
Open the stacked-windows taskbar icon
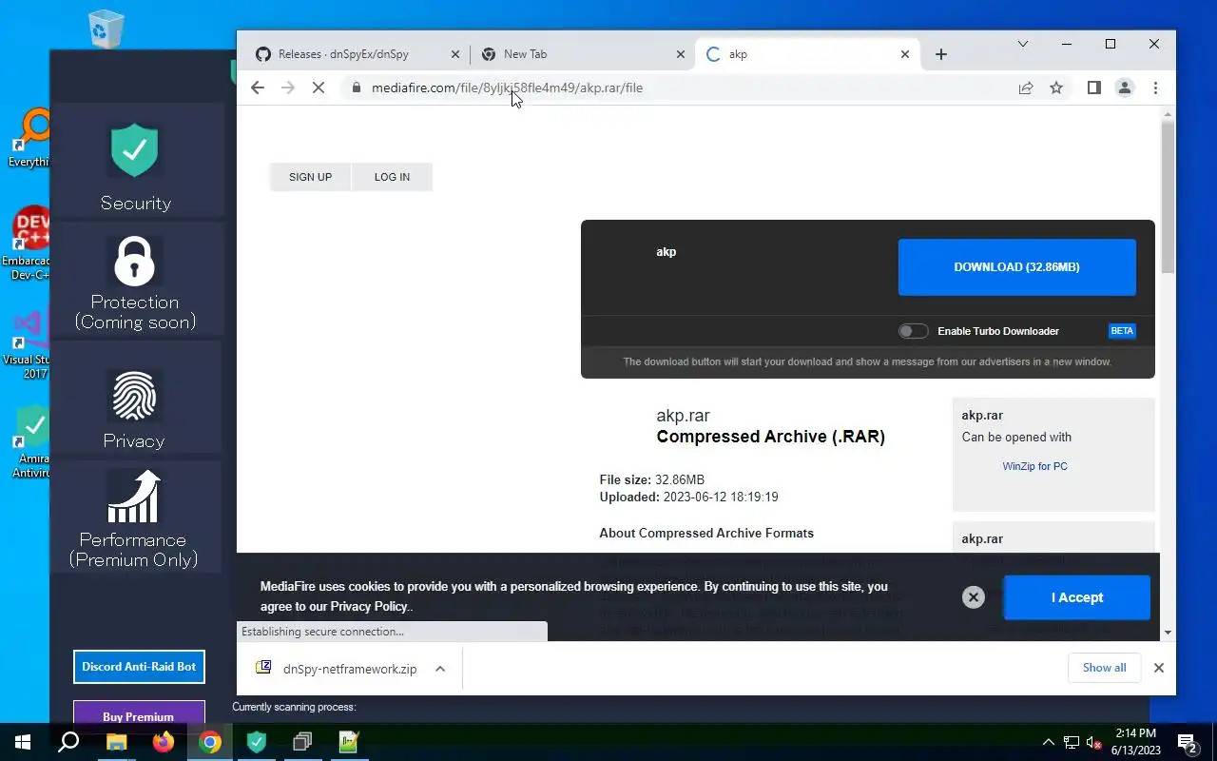pyautogui.click(x=302, y=742)
